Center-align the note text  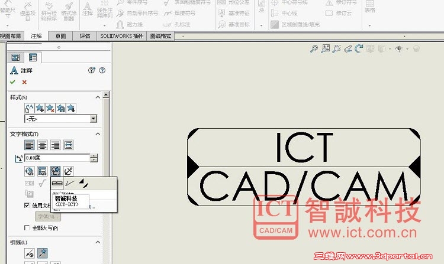[43, 145]
